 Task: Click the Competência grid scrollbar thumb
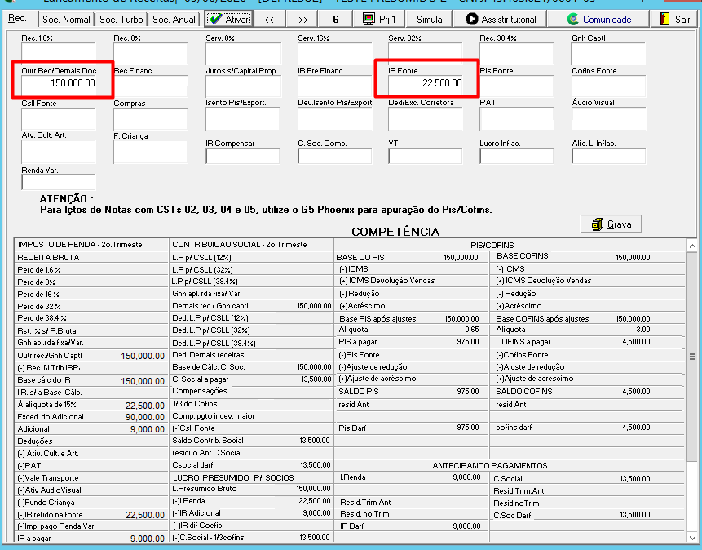tap(692, 357)
